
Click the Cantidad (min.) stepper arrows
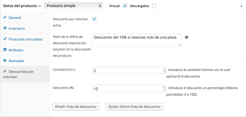coord(164,70)
